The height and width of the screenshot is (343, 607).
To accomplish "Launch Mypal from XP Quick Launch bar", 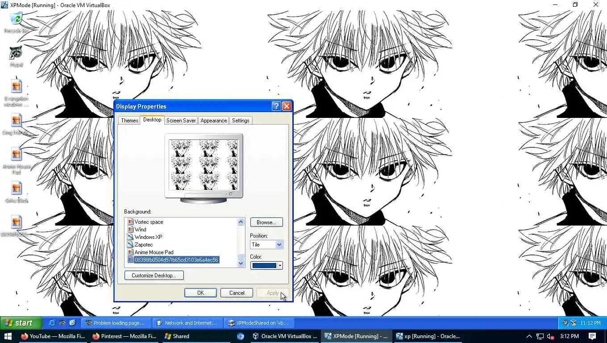I will [x=62, y=323].
